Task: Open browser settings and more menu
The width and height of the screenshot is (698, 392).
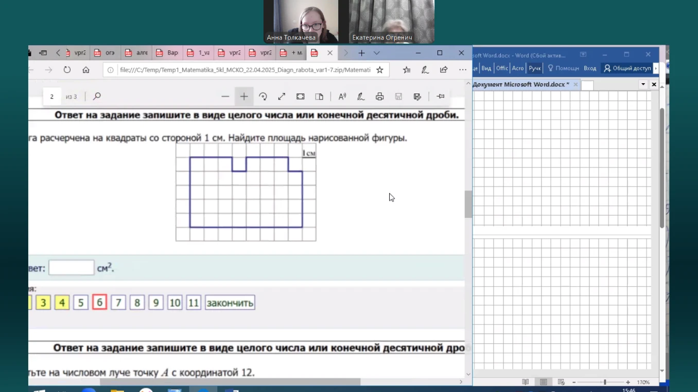Action: pyautogui.click(x=462, y=70)
